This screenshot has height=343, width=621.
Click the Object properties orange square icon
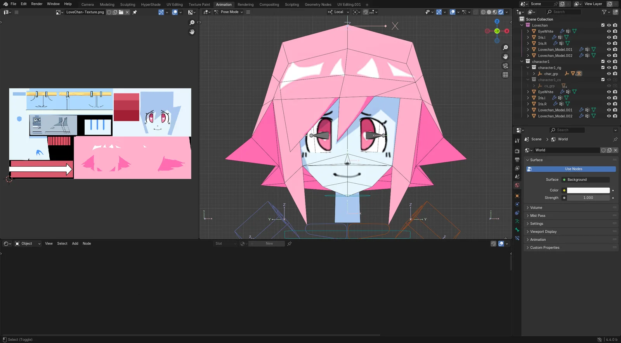click(x=517, y=196)
